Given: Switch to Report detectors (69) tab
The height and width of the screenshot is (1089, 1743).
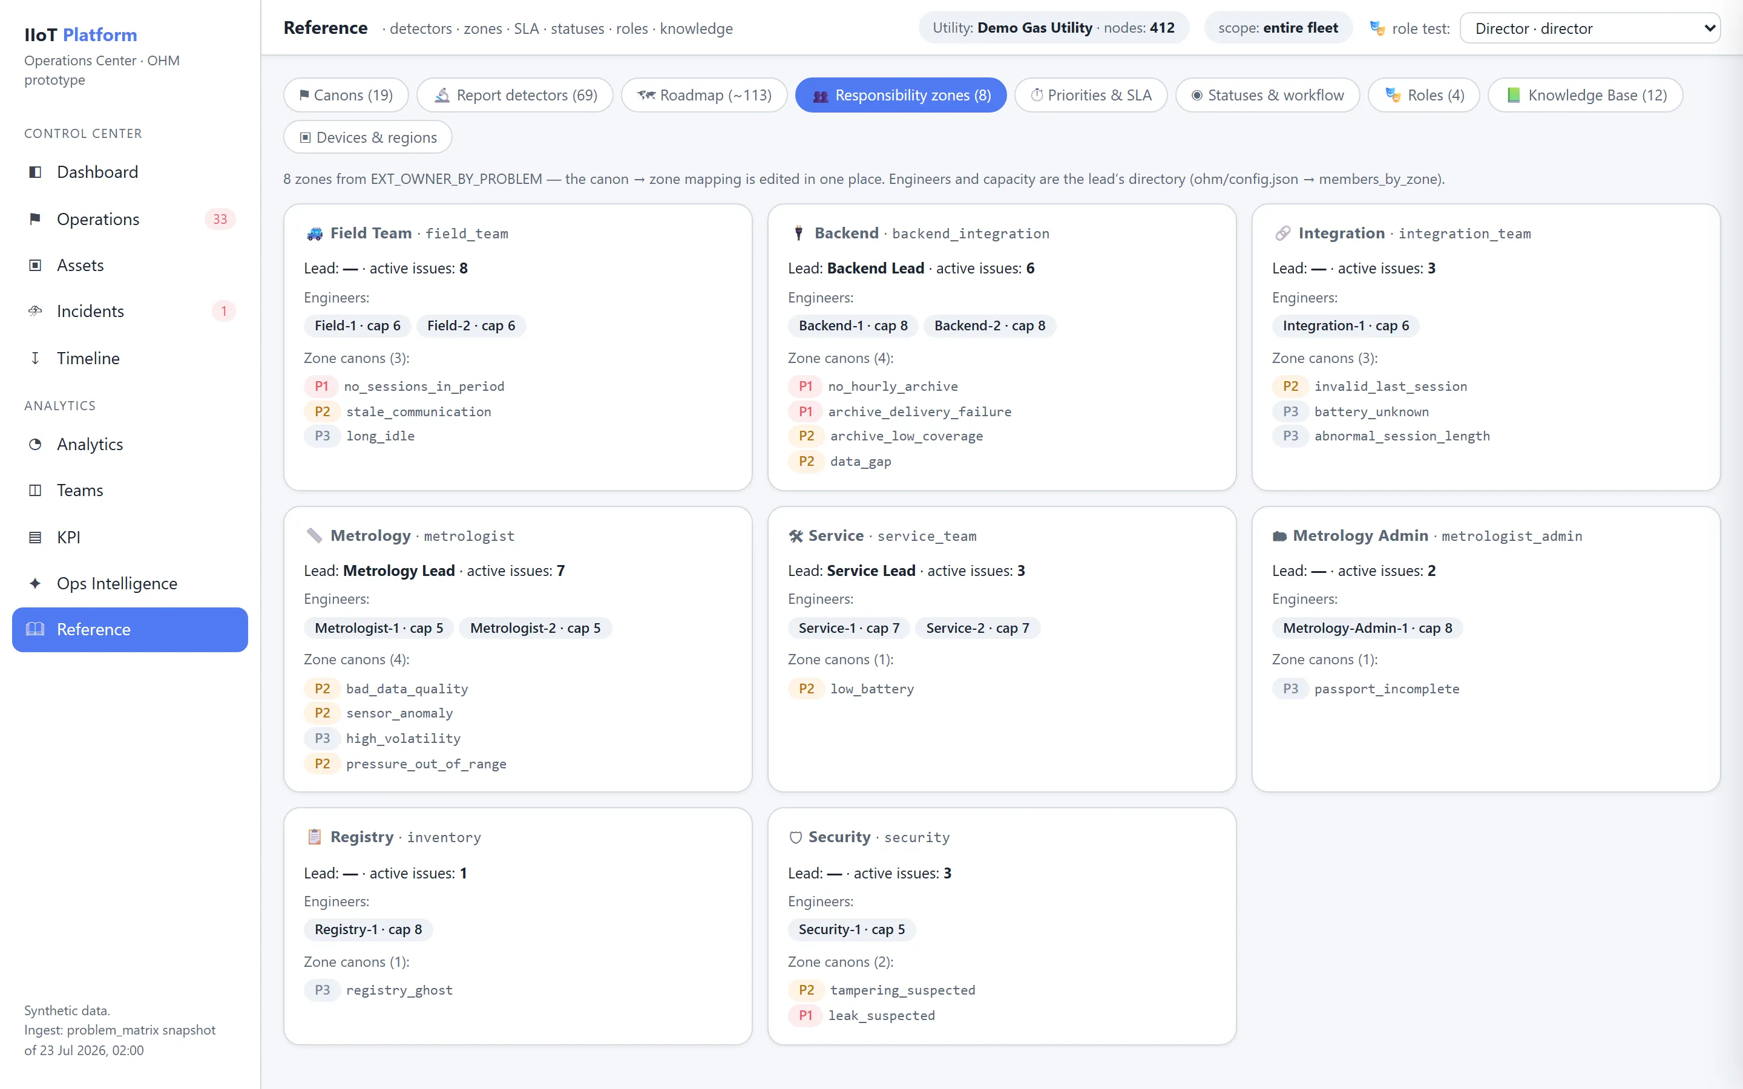Looking at the screenshot, I should 515,95.
